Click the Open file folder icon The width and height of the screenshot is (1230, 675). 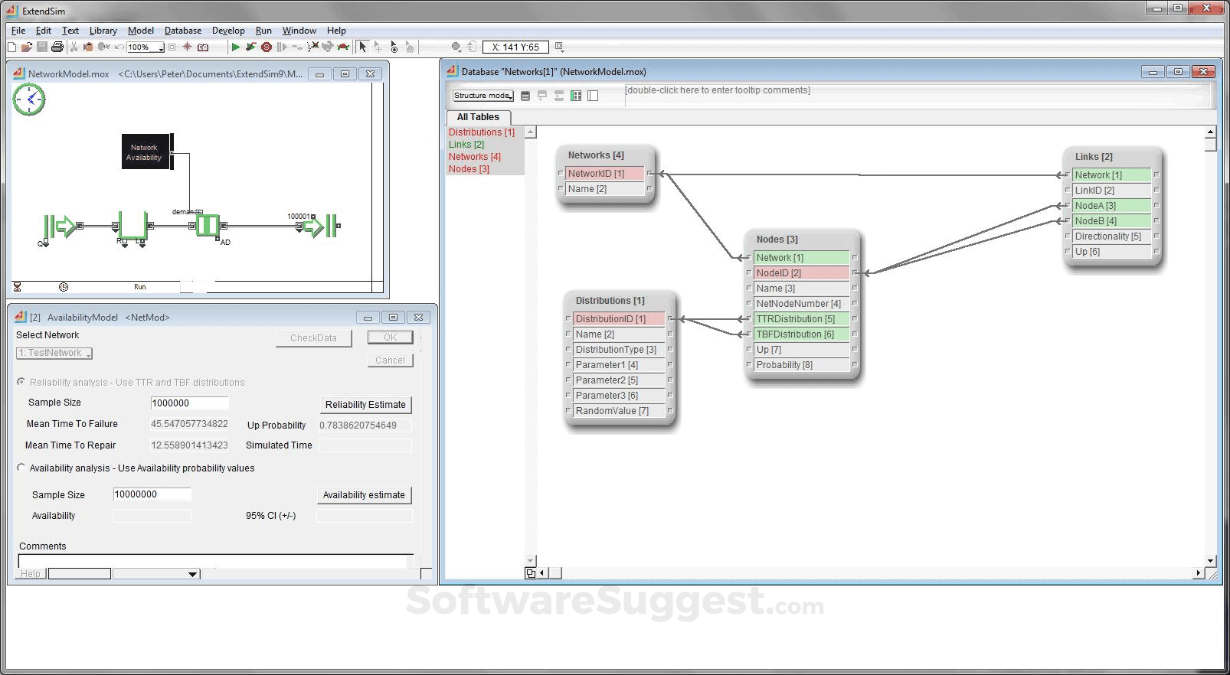[x=27, y=47]
